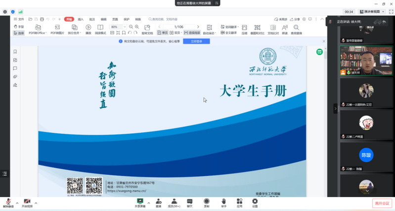
Task: Select the 批注 ribbon tab
Action: 92,19
